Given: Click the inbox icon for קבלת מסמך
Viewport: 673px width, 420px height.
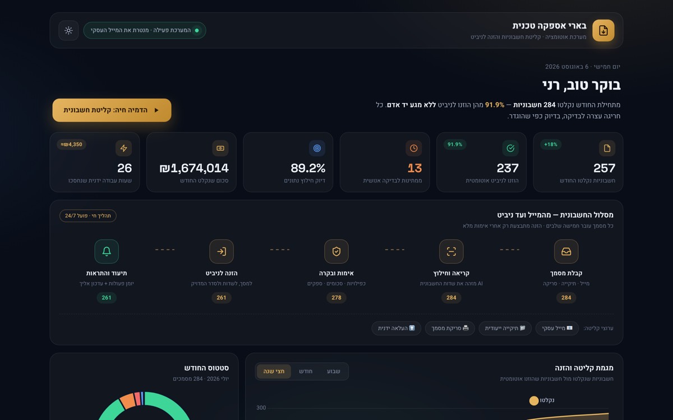Looking at the screenshot, I should coord(566,251).
